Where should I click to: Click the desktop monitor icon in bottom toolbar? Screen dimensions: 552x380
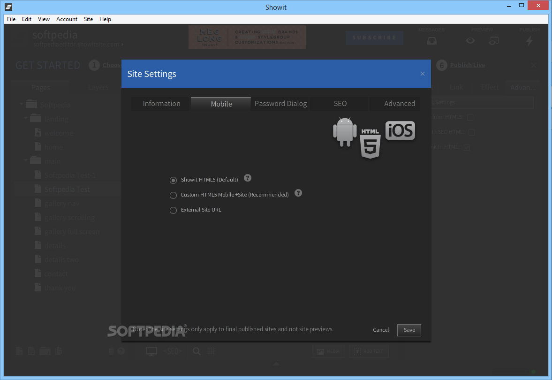tap(151, 351)
